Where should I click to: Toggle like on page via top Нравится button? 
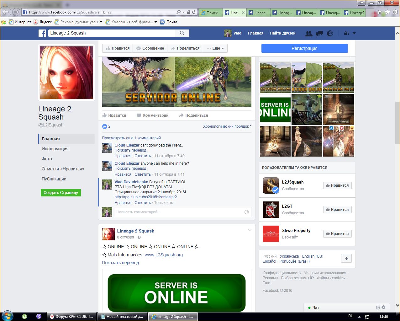[118, 48]
